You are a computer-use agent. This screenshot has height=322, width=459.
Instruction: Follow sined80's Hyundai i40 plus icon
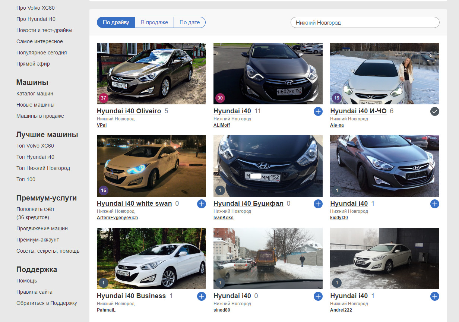click(x=318, y=296)
